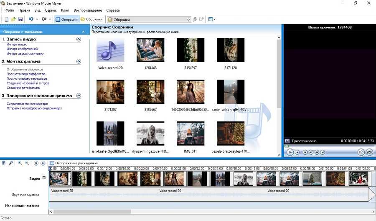The image size is (376, 221).
Task: Rewind the timeline to the start
Action: click(36, 163)
